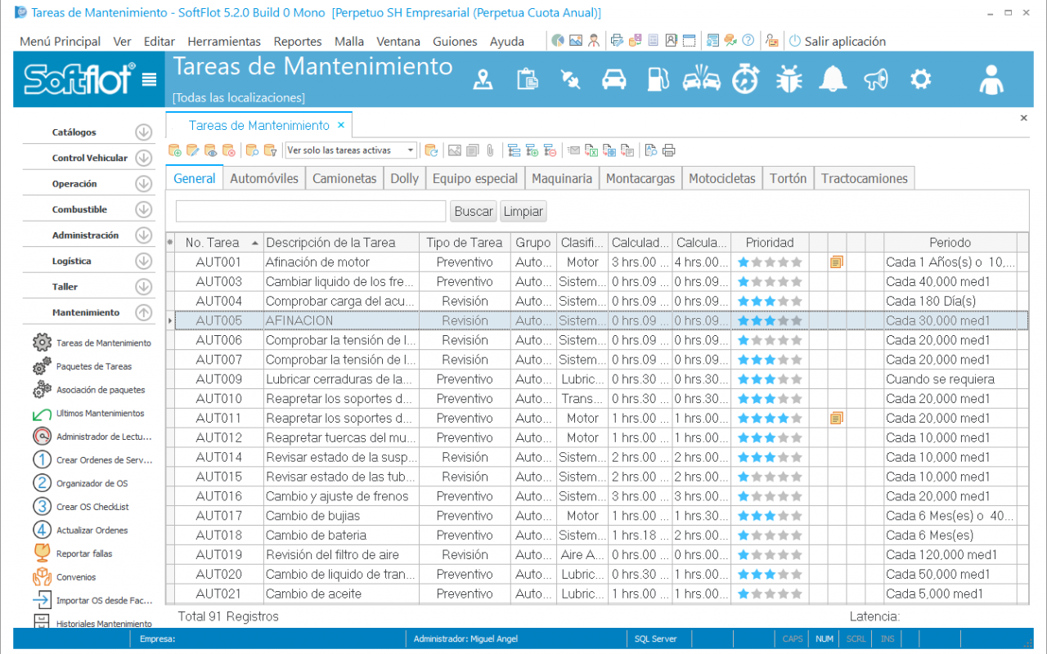
Task: Click the bug icon in header
Action: point(789,78)
